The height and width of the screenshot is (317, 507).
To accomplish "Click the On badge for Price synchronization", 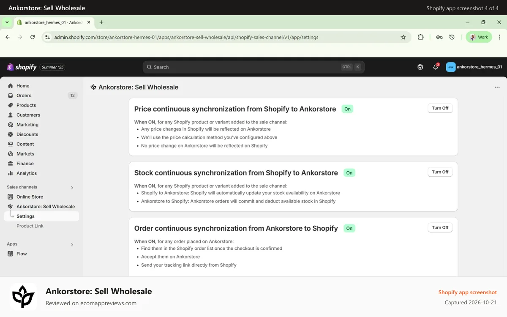I will (347, 109).
